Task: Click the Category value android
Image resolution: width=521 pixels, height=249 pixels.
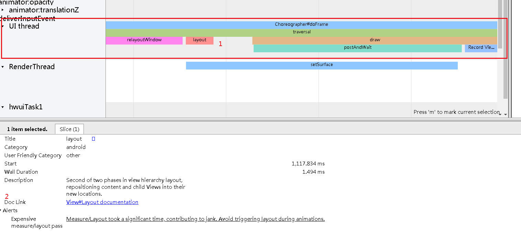Action: [x=76, y=147]
